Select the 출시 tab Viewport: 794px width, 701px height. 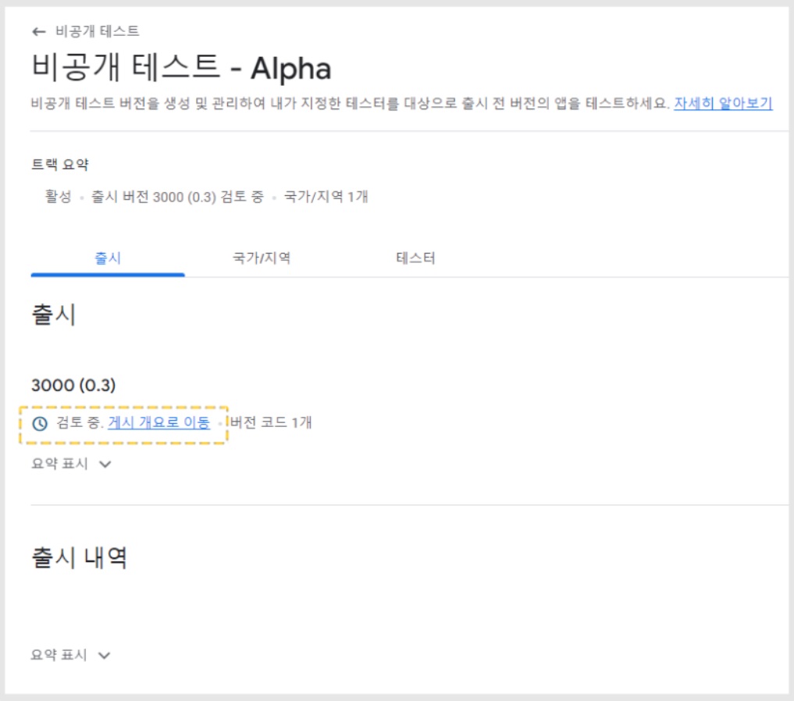(x=108, y=258)
